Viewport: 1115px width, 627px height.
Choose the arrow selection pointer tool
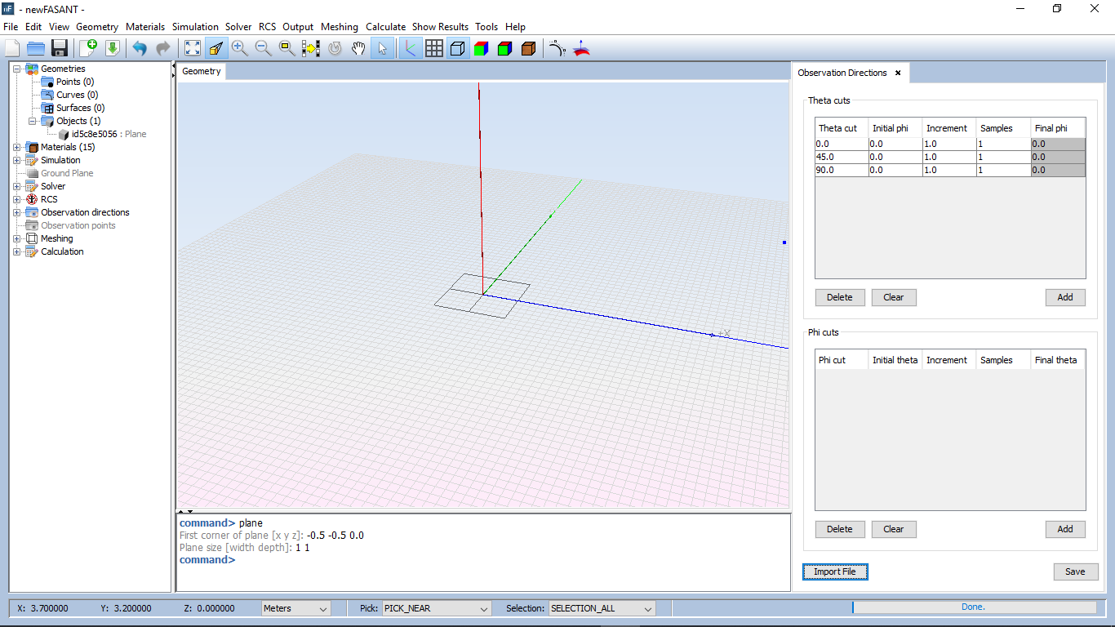coord(382,49)
